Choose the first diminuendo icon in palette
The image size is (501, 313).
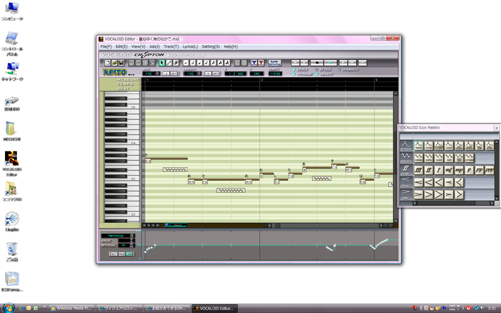418,195
